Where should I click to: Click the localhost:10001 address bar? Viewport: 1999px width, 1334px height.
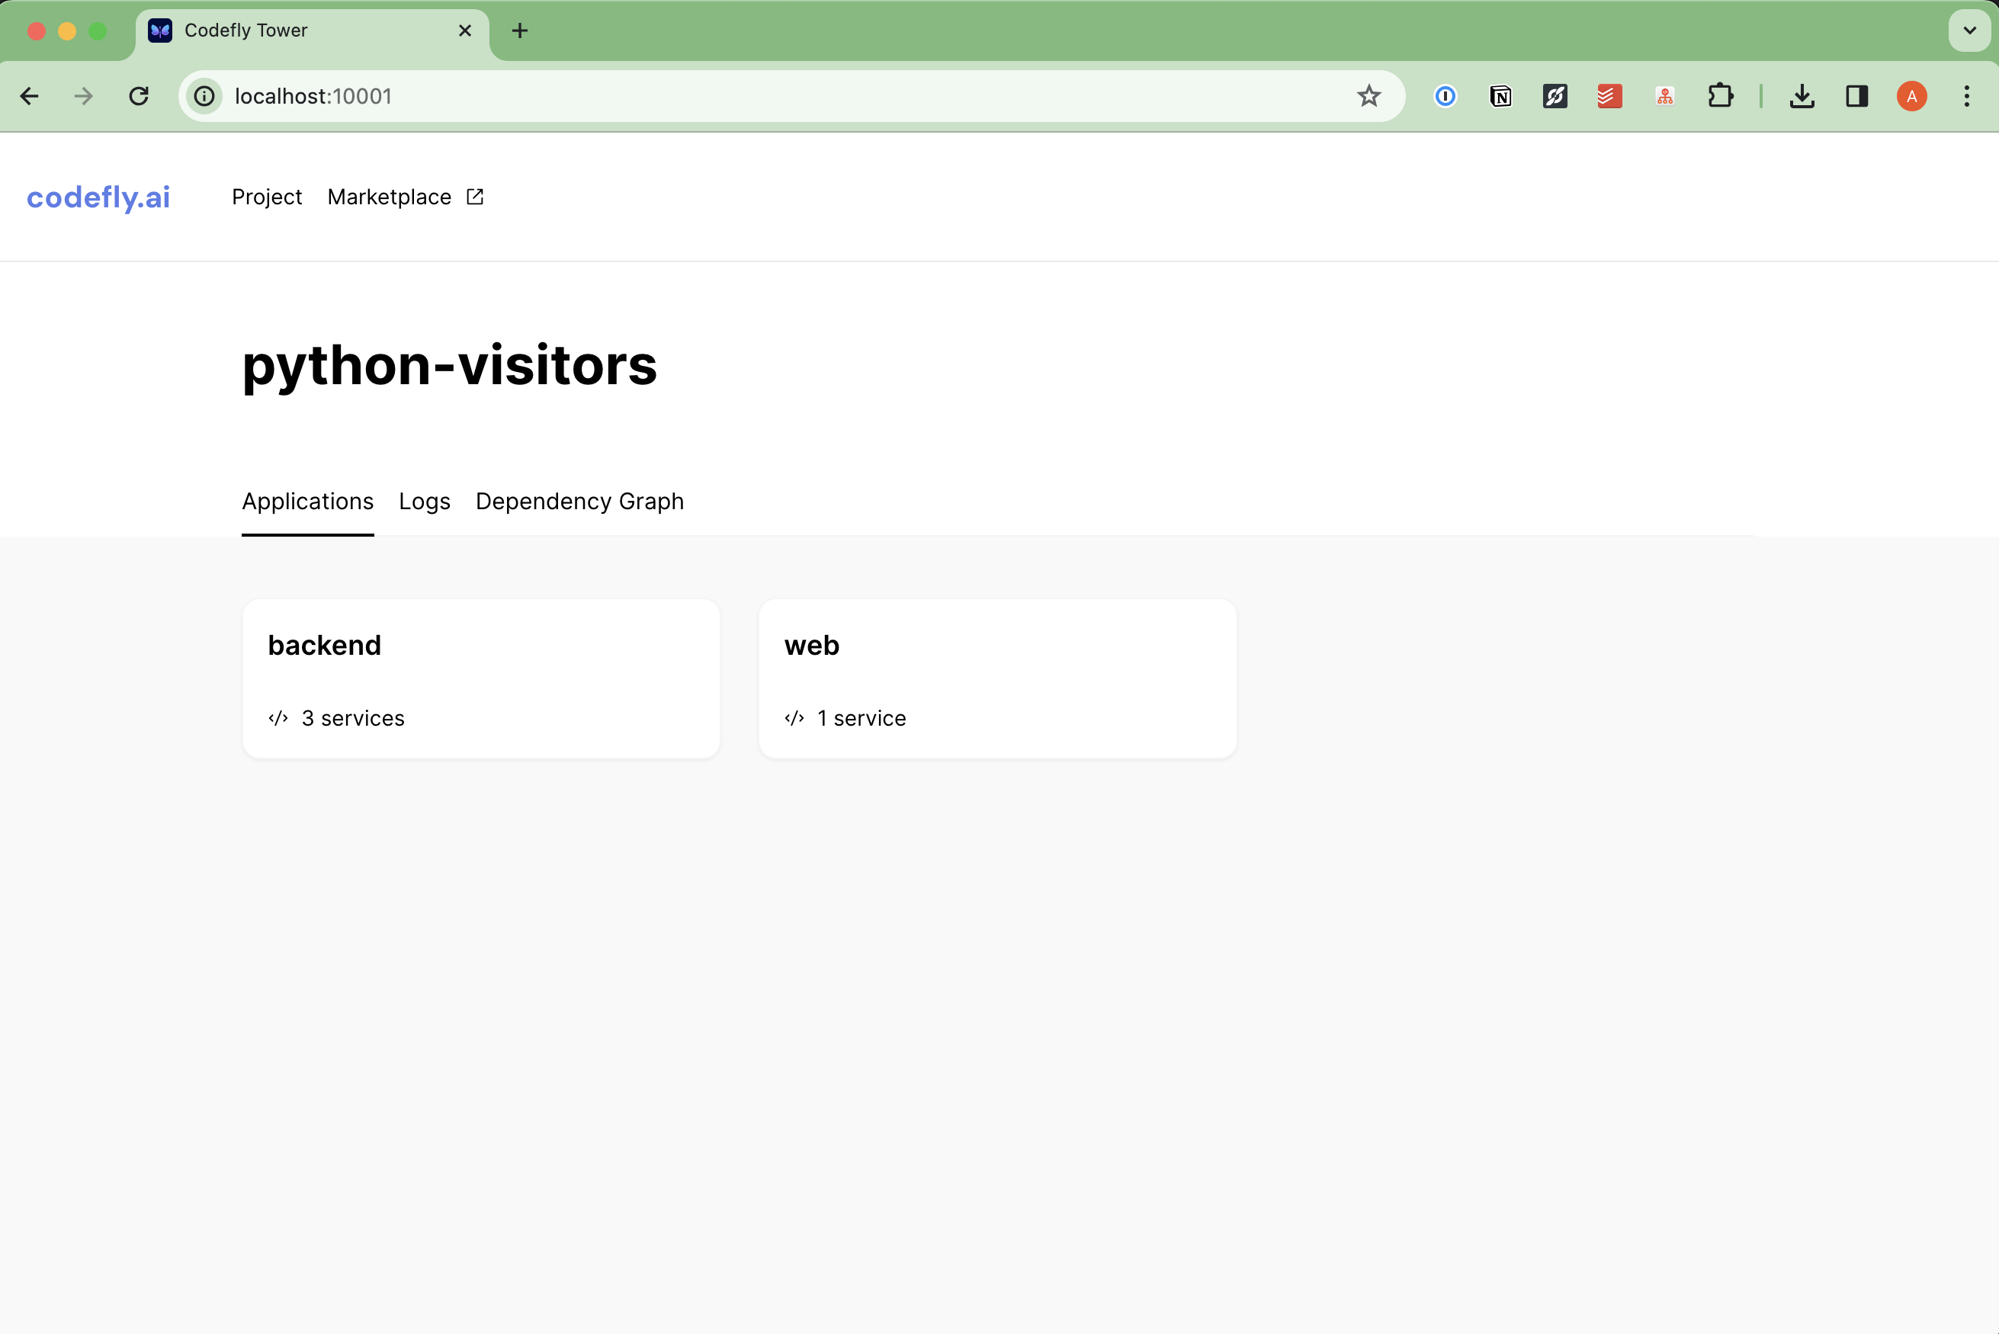pos(791,96)
